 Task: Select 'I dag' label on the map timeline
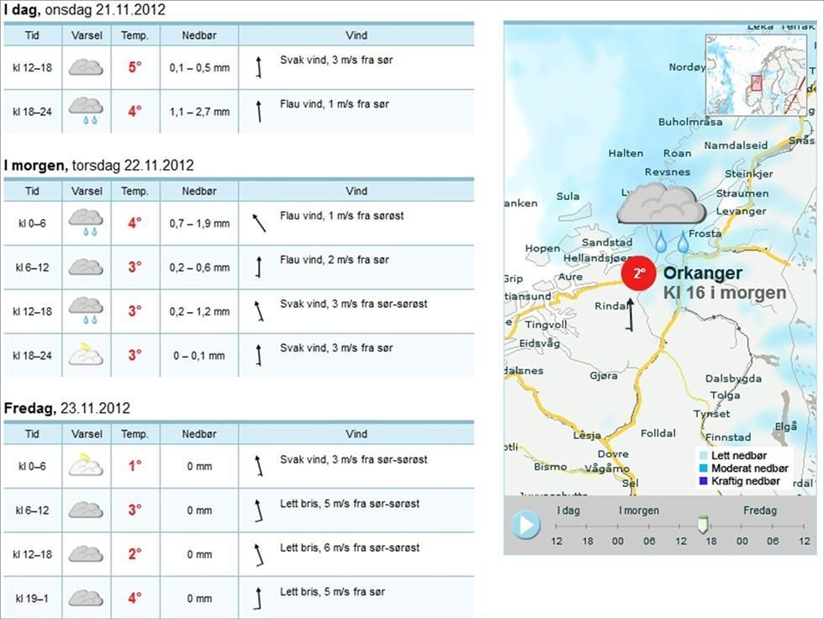point(568,511)
